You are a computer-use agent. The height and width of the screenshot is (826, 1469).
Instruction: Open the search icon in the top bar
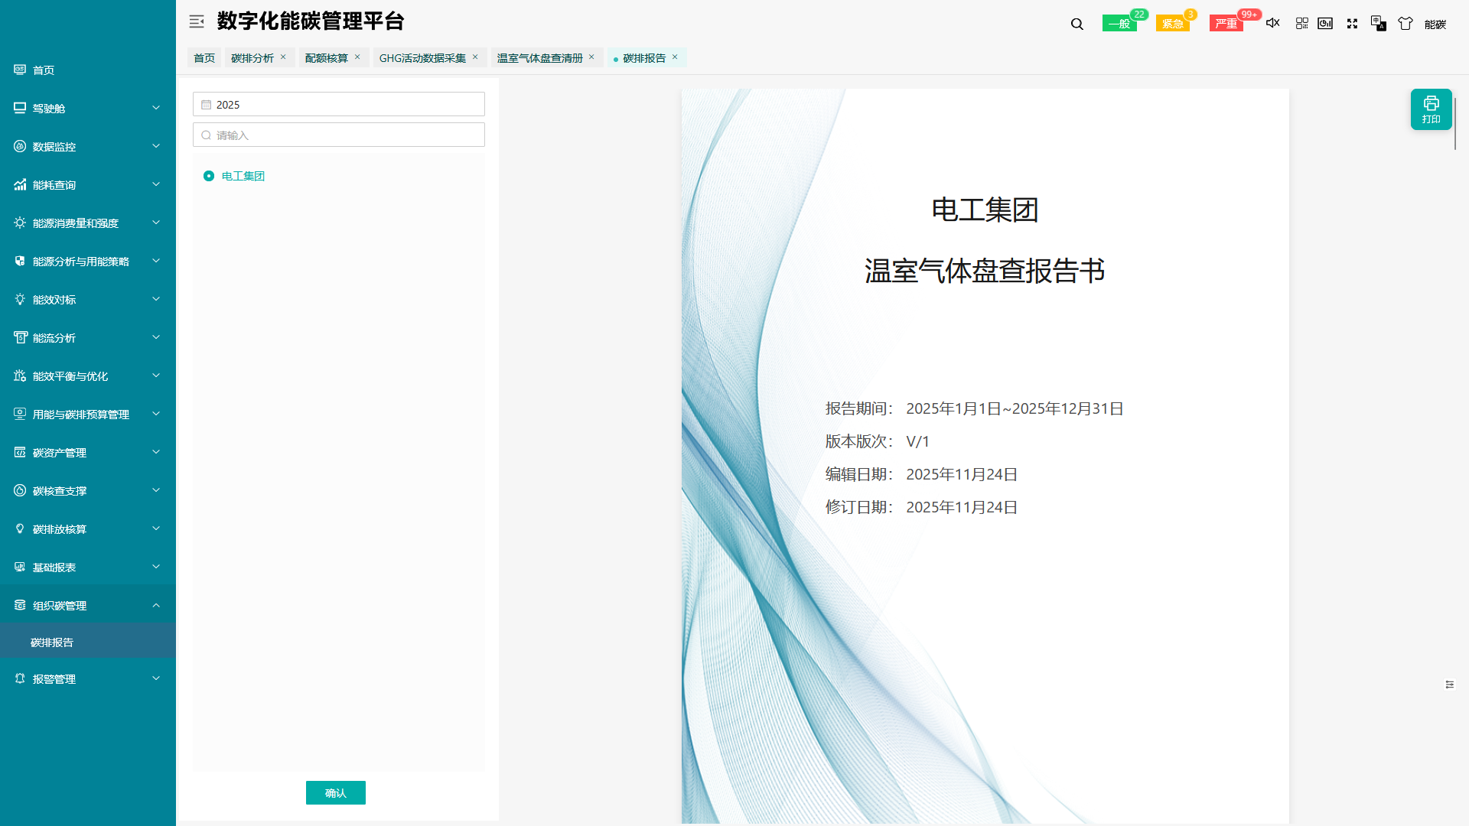tap(1076, 24)
